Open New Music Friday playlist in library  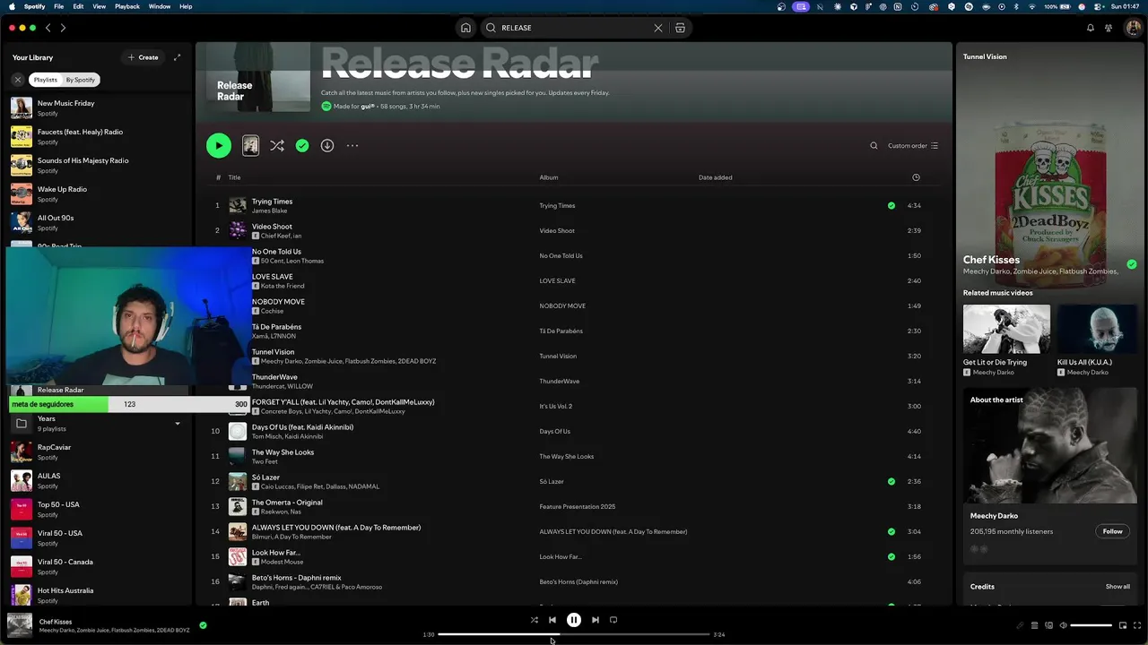tap(97, 107)
